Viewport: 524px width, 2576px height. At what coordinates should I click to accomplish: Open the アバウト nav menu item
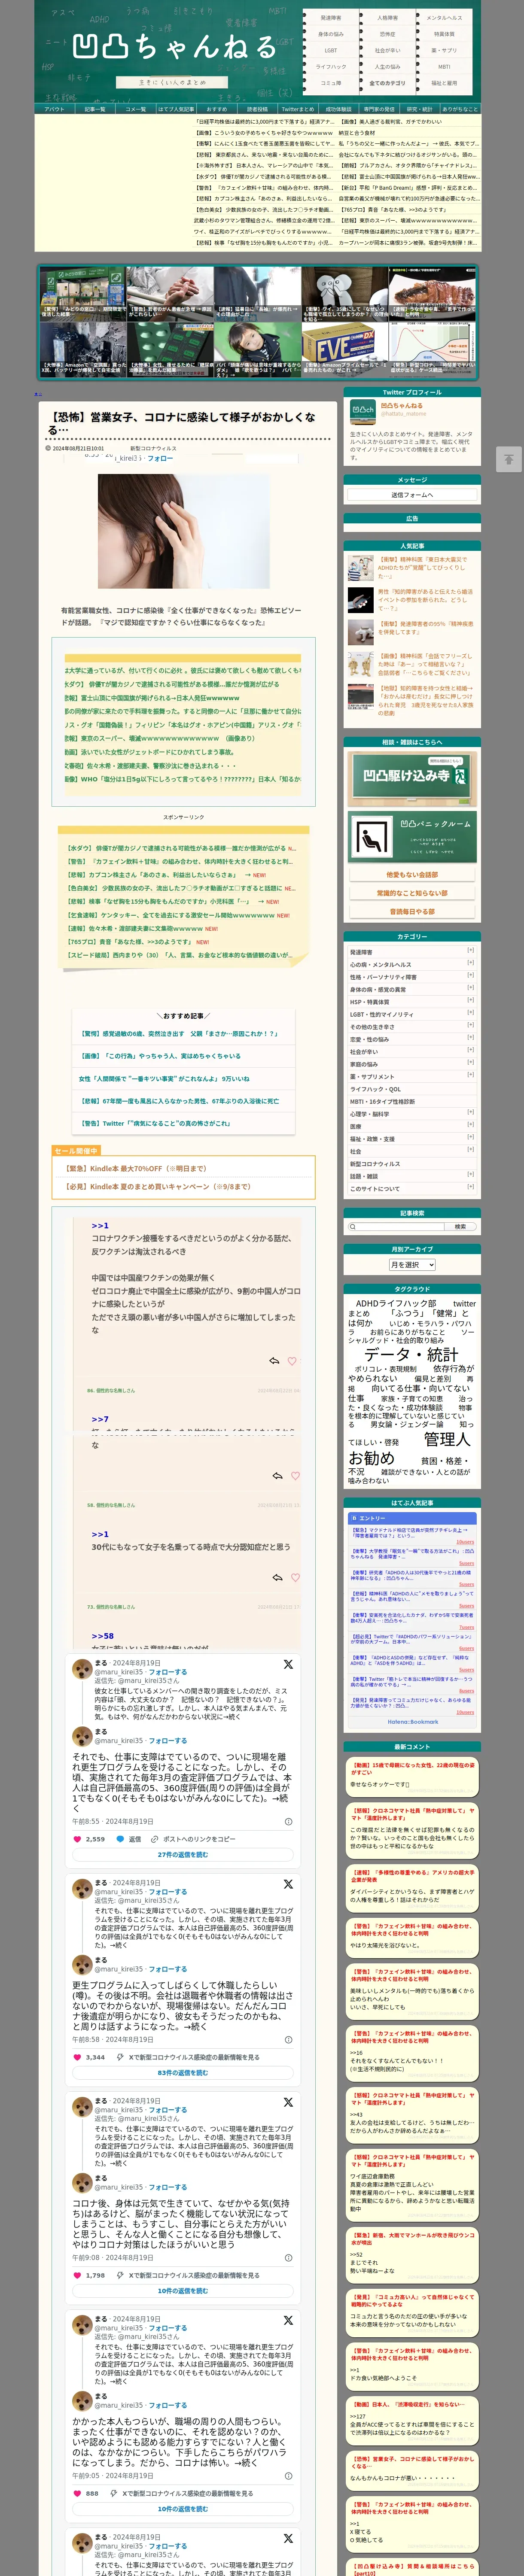pyautogui.click(x=55, y=109)
